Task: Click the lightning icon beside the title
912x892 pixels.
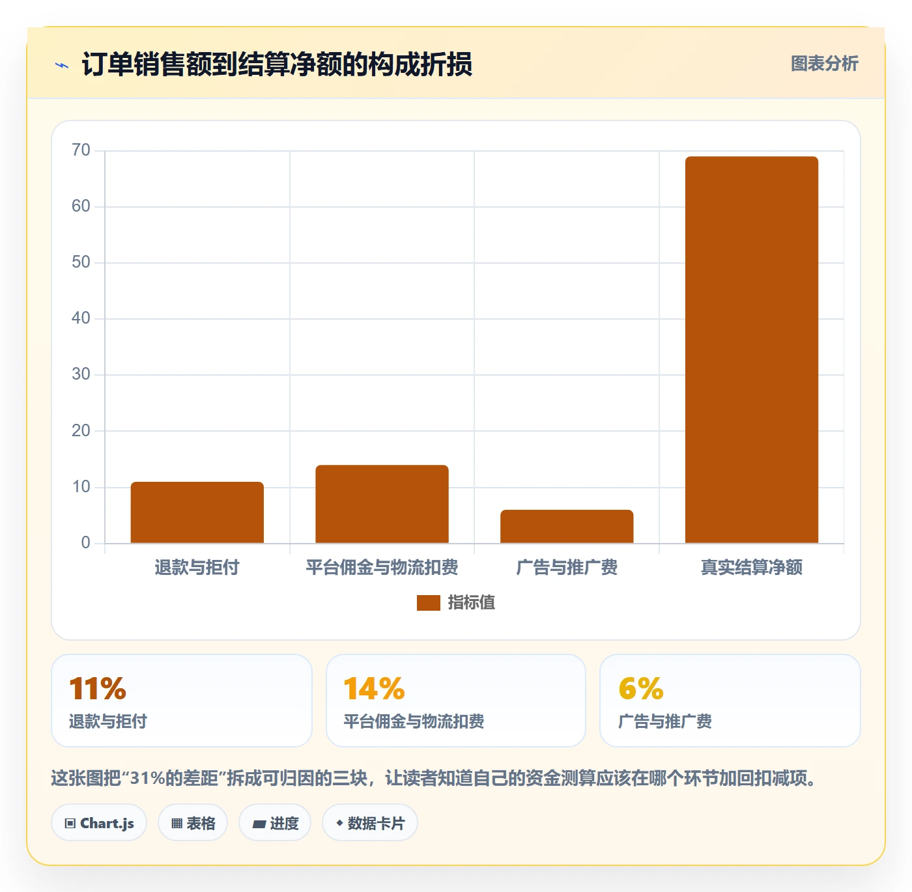Action: 62,65
